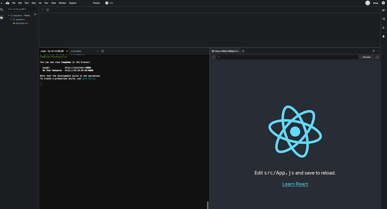Open the Collaborate panel icon
The image size is (387, 209).
coord(384,10)
